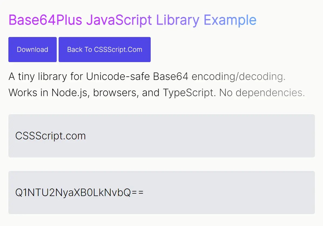This screenshot has width=323, height=226.
Task: Click the word Base64Plus in the title
Action: pyautogui.click(x=45, y=19)
